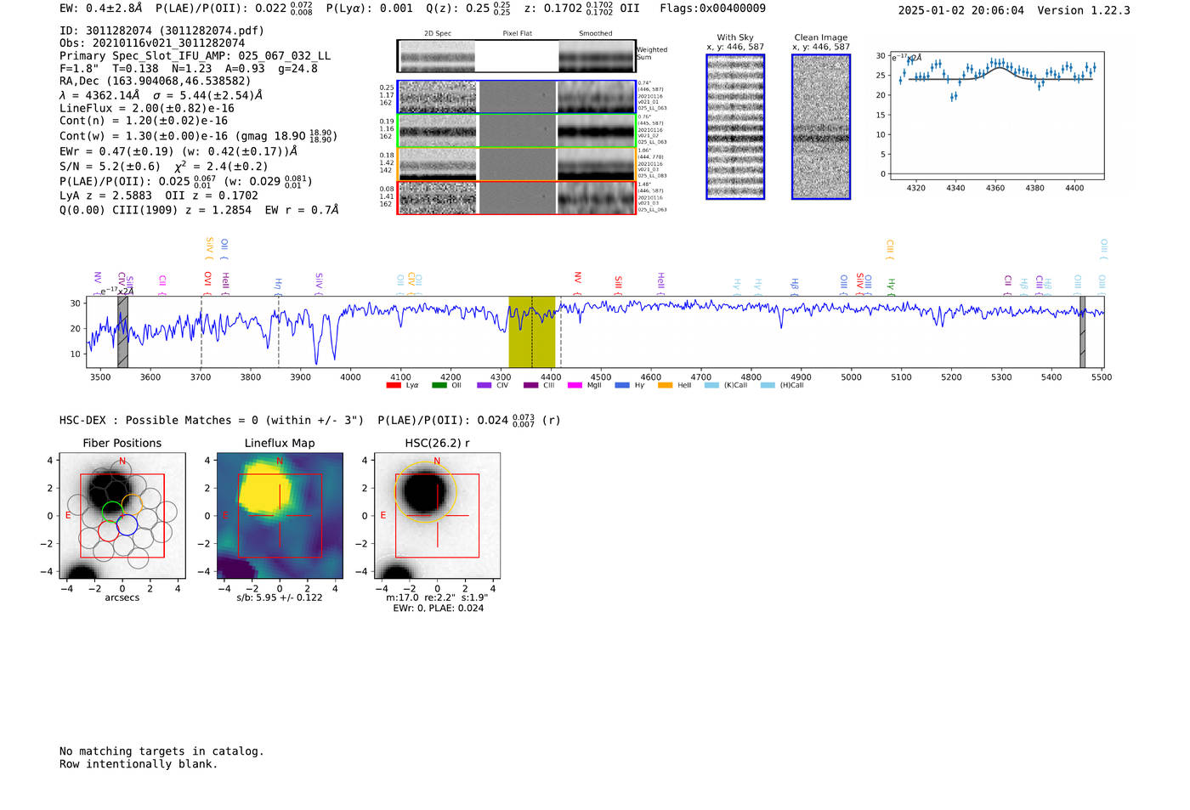The height and width of the screenshot is (810, 1190).
Task: Click the Gaussian fit curve in zoomed plot
Action: tap(997, 68)
